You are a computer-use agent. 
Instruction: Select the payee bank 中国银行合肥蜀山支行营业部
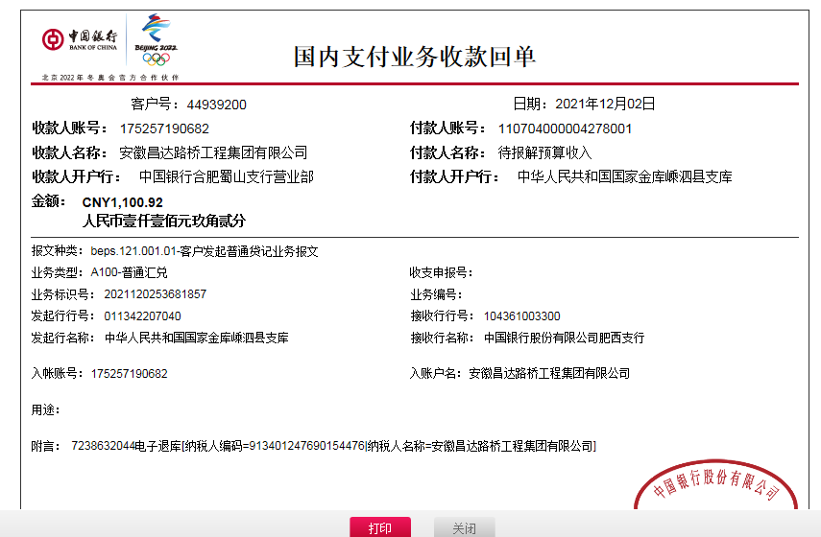coord(226,177)
